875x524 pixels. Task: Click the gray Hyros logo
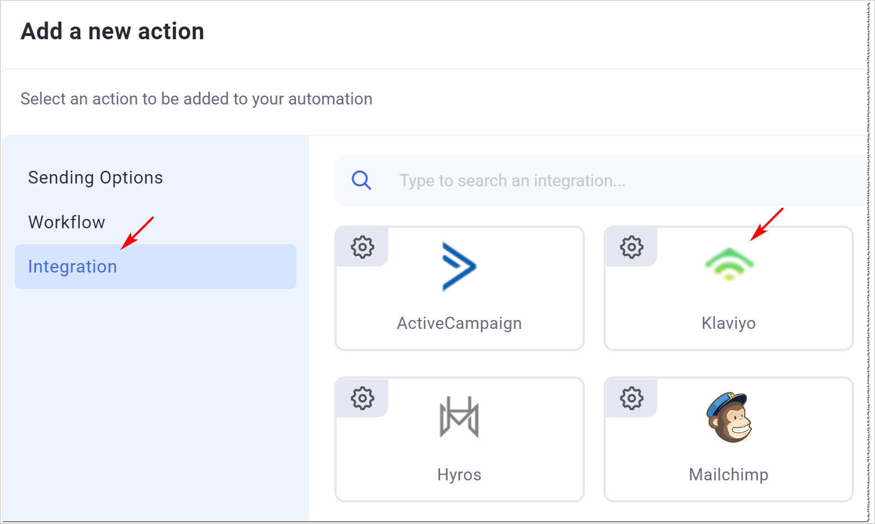click(x=459, y=417)
